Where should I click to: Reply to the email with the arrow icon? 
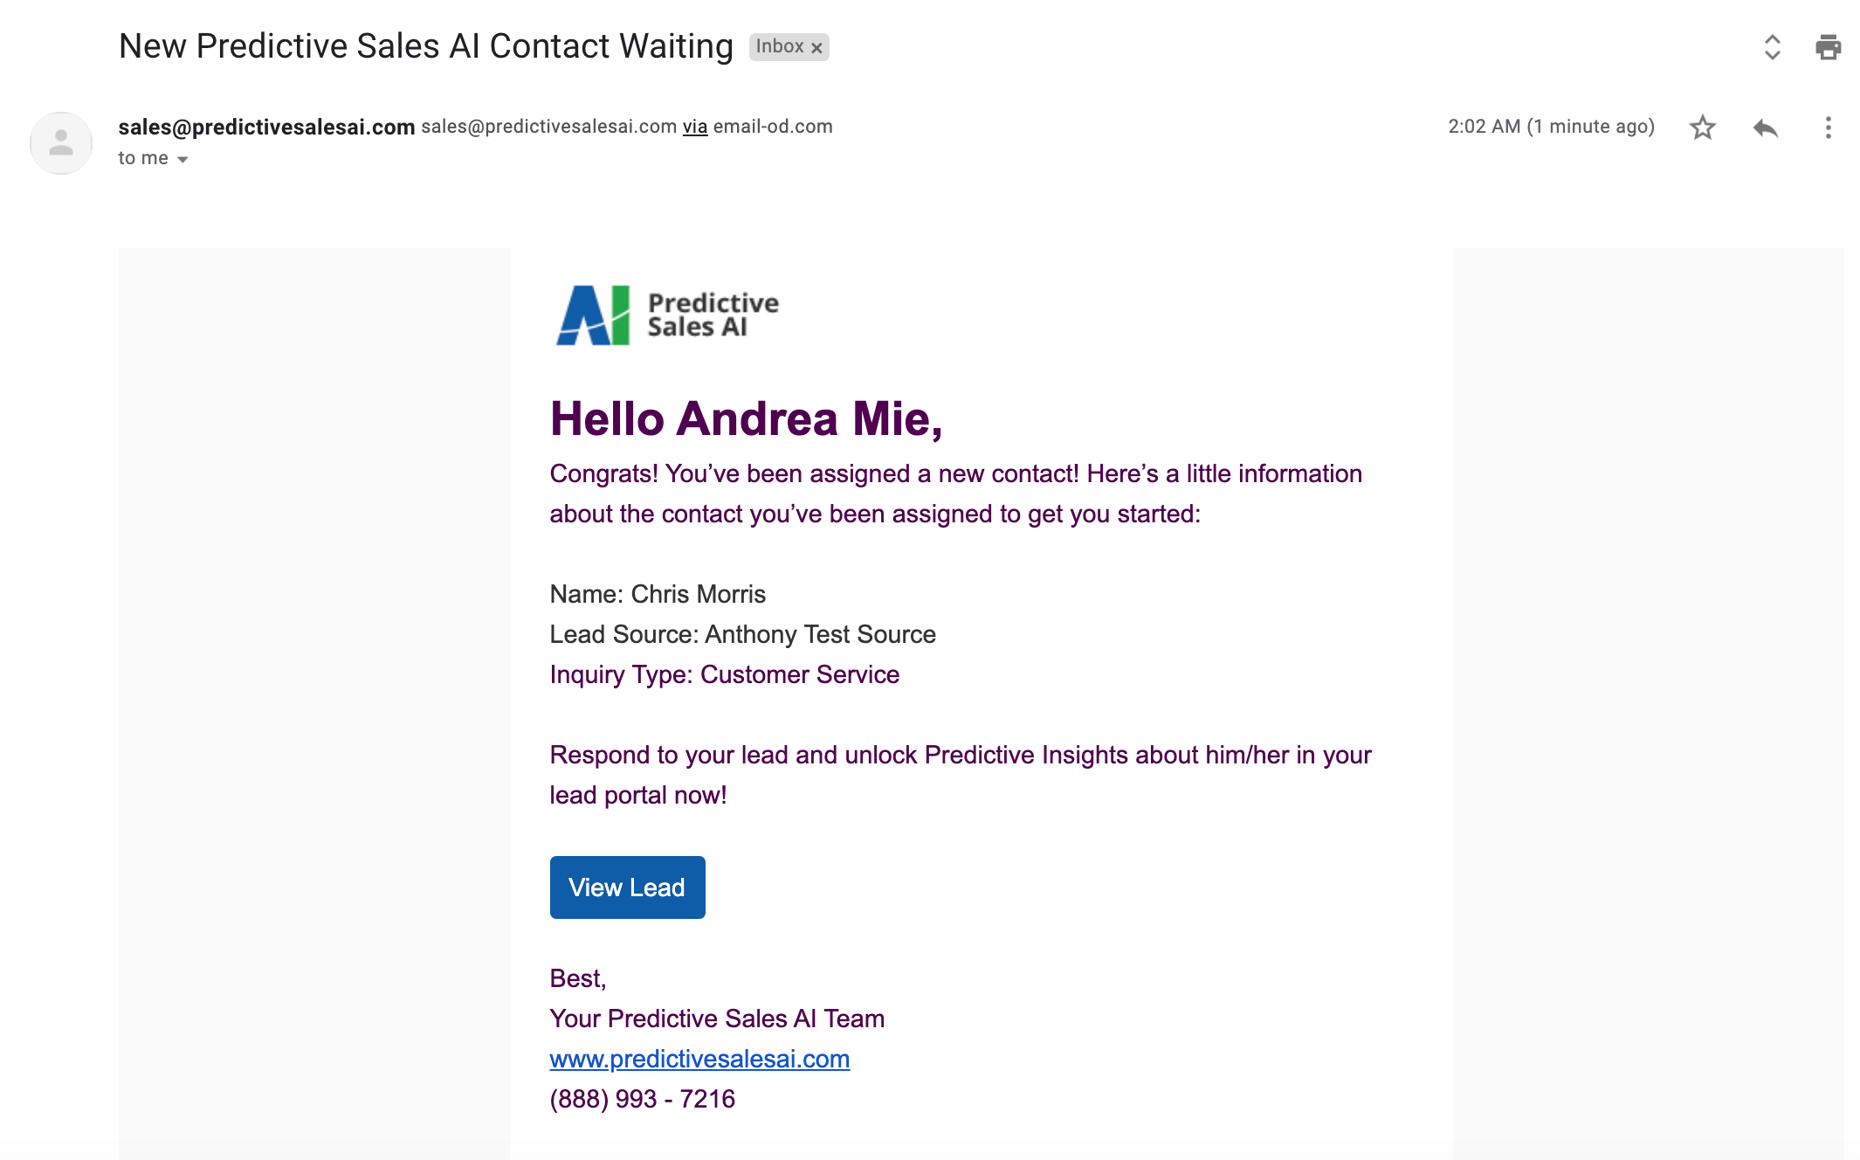[x=1765, y=128]
